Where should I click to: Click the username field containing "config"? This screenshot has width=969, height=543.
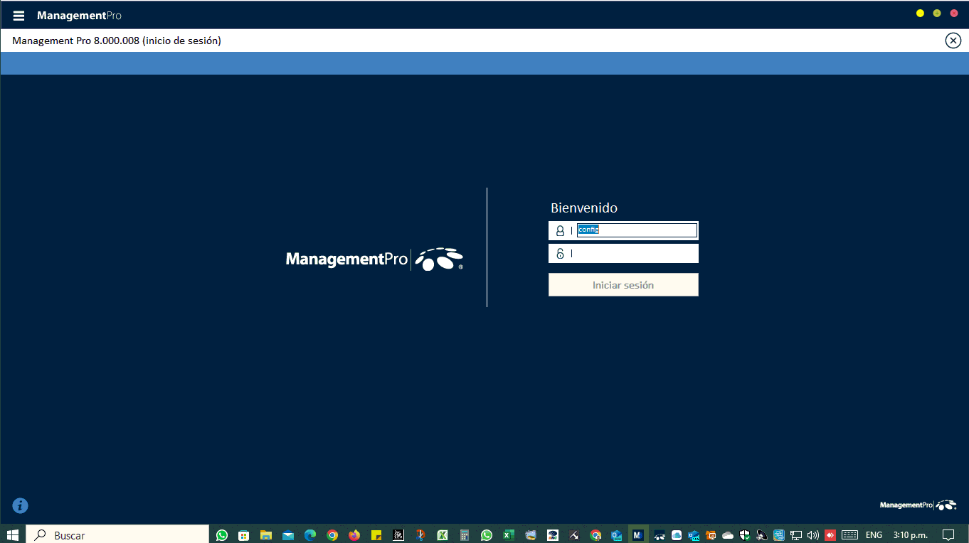coord(636,230)
